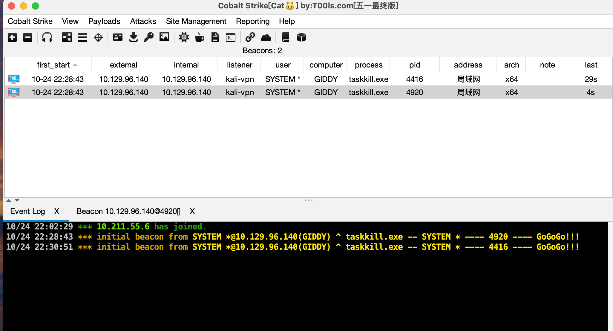613x331 pixels.
Task: Click the plus connect toolbar icon
Action: point(12,37)
